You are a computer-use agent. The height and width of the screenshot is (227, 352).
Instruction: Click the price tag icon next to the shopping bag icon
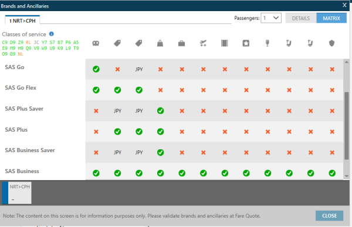point(138,43)
